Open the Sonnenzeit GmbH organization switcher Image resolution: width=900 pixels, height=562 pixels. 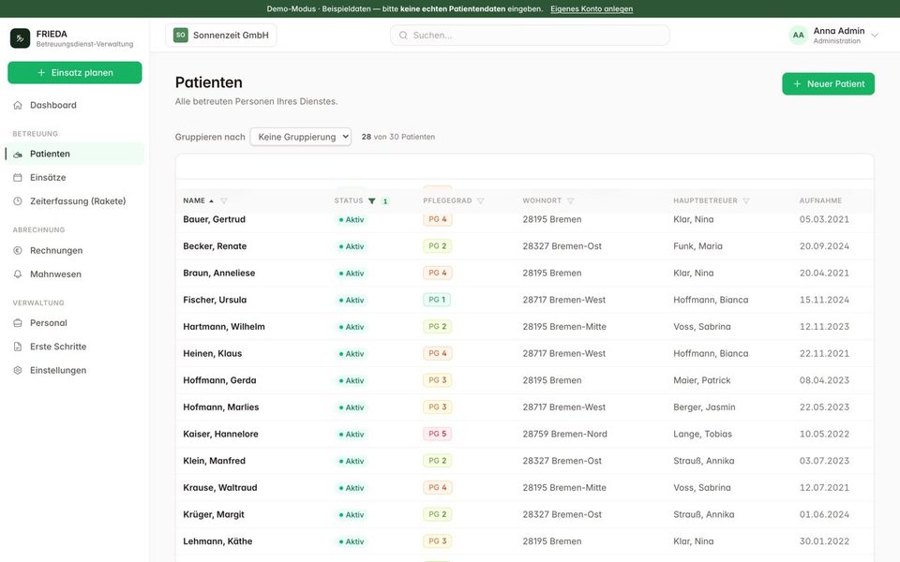coord(221,35)
